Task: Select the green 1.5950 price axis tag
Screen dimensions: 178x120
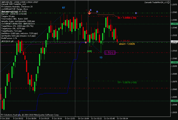Action: pyautogui.click(x=174, y=24)
